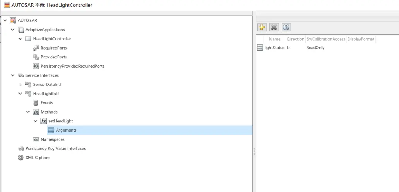Click the lightStatus row icon
The height and width of the screenshot is (192, 399).
coord(260,48)
